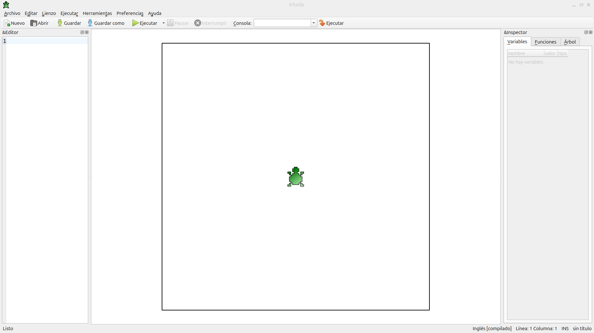Switch to the Árbol tab
The width and height of the screenshot is (594, 333).
(x=570, y=42)
